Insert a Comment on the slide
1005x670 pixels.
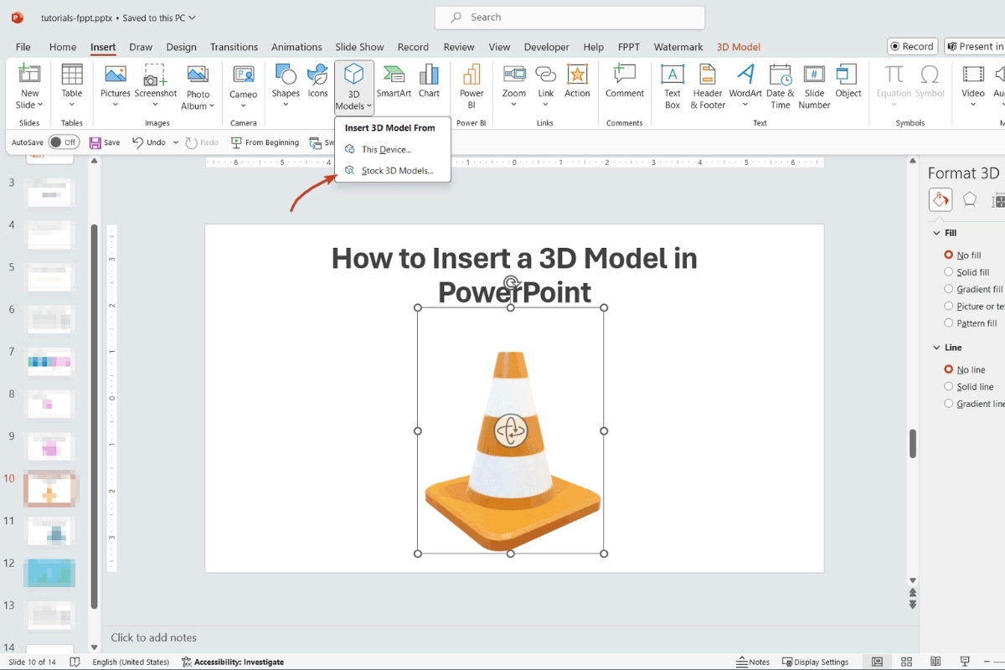624,84
